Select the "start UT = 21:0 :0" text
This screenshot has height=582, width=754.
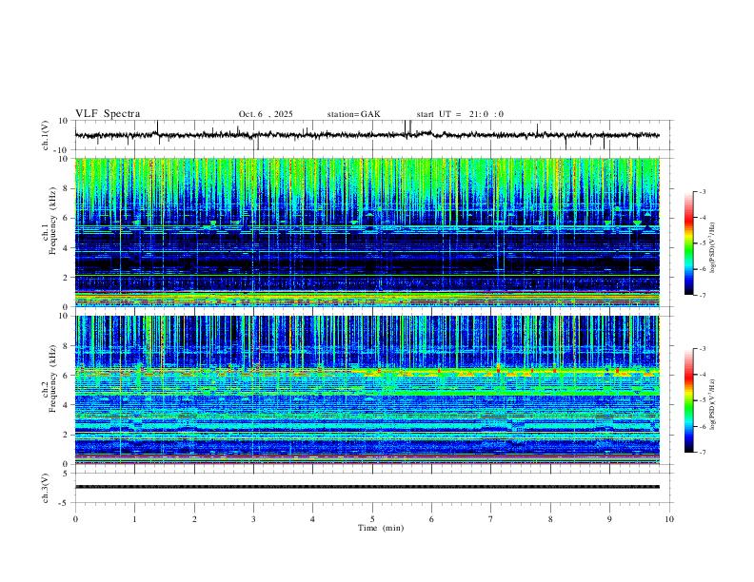(460, 114)
